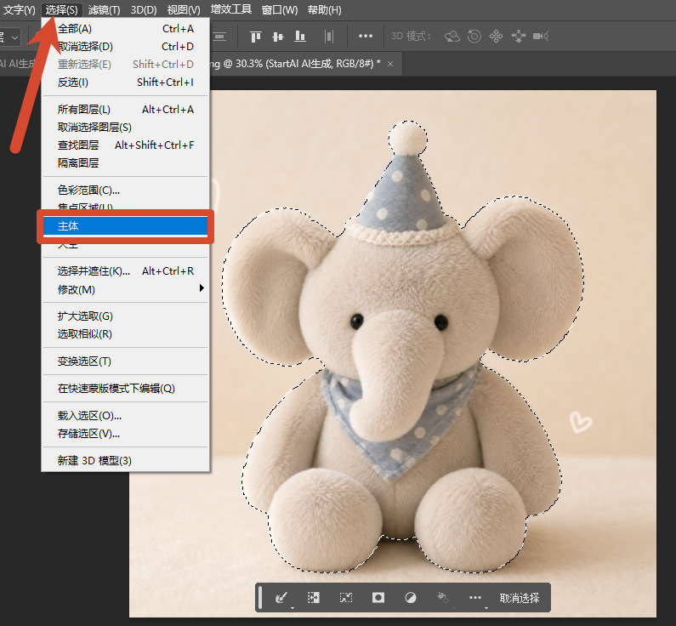This screenshot has height=626, width=676.
Task: Select 选择并遮住(K)... menu entry
Action: coord(125,271)
